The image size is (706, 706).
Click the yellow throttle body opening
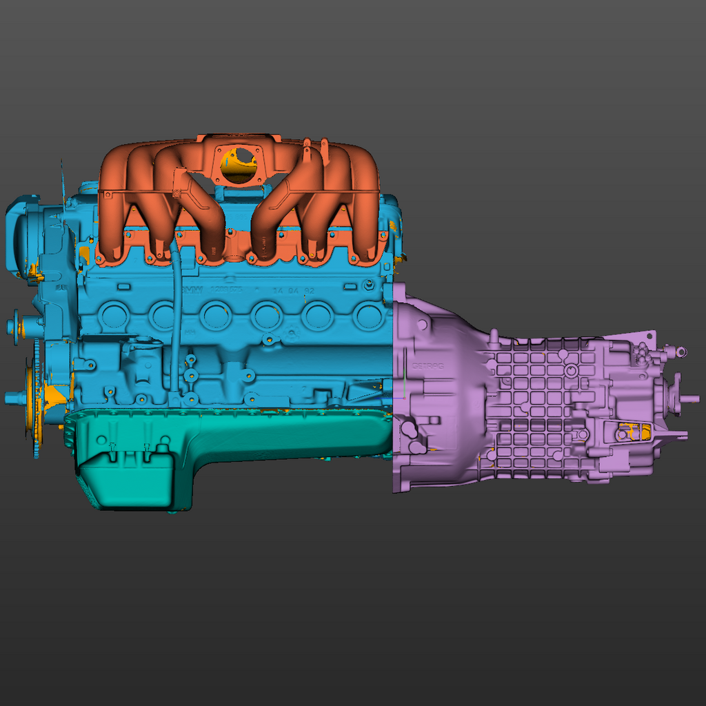coord(239,165)
